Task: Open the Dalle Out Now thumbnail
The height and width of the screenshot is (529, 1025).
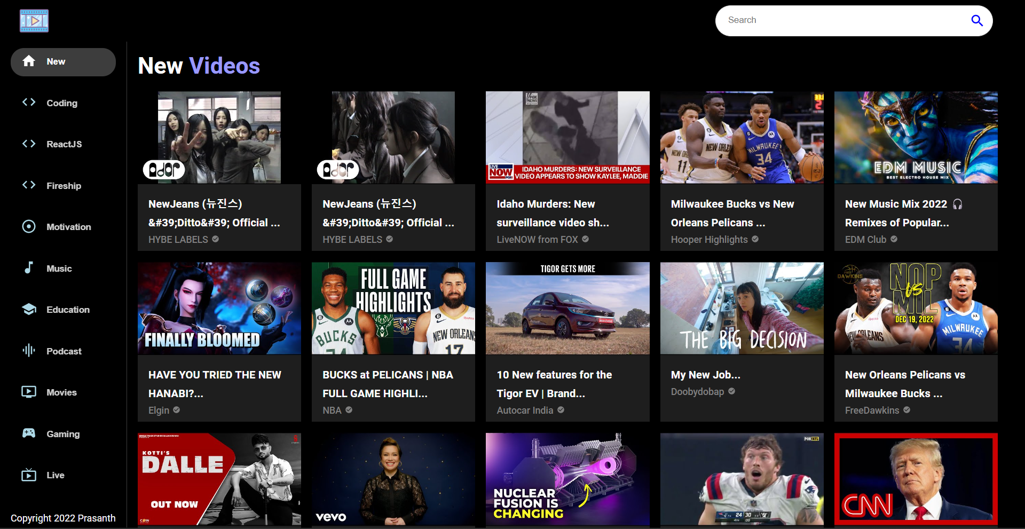Action: (x=219, y=479)
